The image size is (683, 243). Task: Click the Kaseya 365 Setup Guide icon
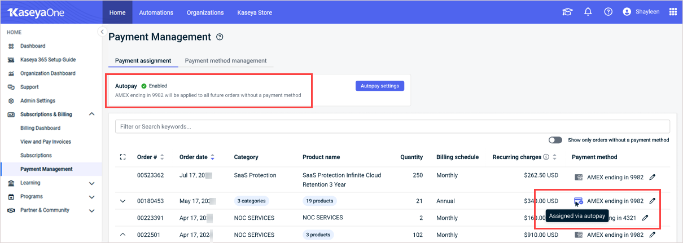[x=11, y=60]
